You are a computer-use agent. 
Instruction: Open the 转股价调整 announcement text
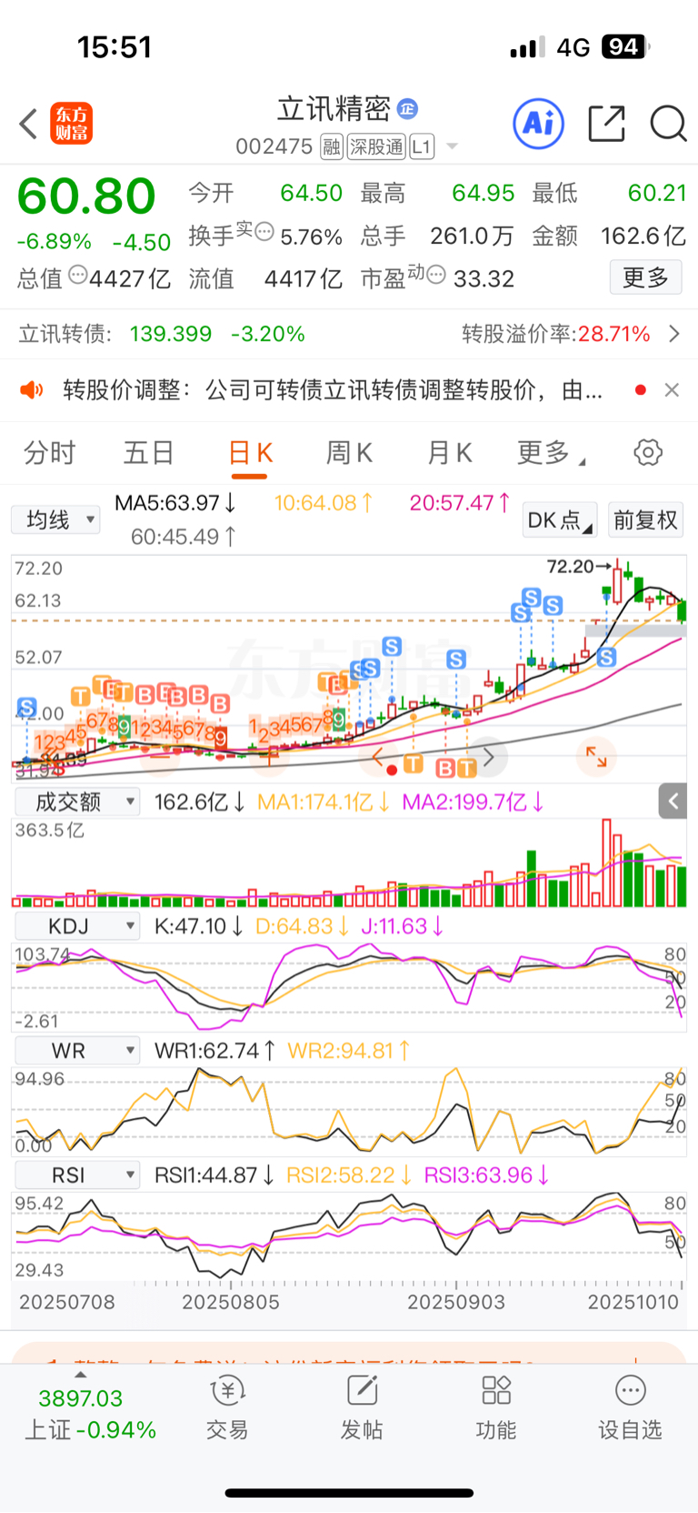pos(333,390)
